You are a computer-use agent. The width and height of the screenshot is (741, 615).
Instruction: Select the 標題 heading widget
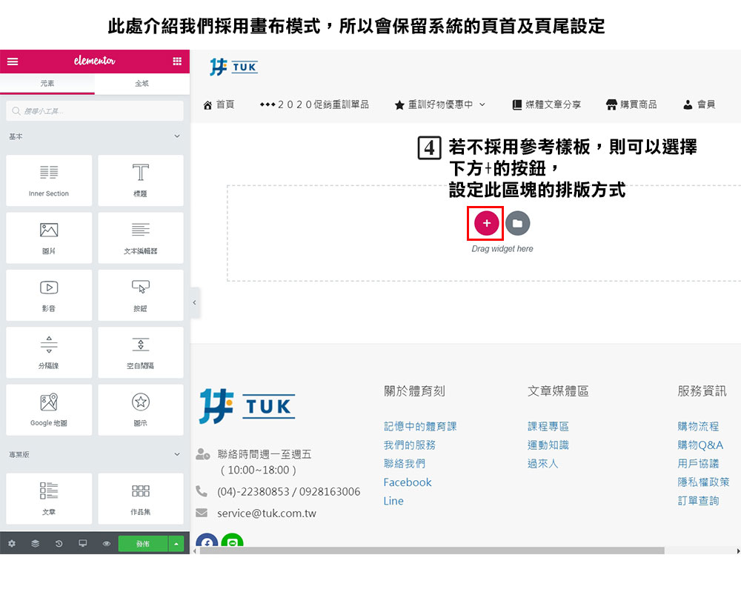pyautogui.click(x=140, y=180)
